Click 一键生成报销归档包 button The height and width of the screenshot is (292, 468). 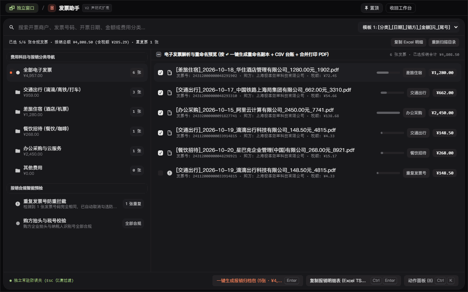click(258, 281)
